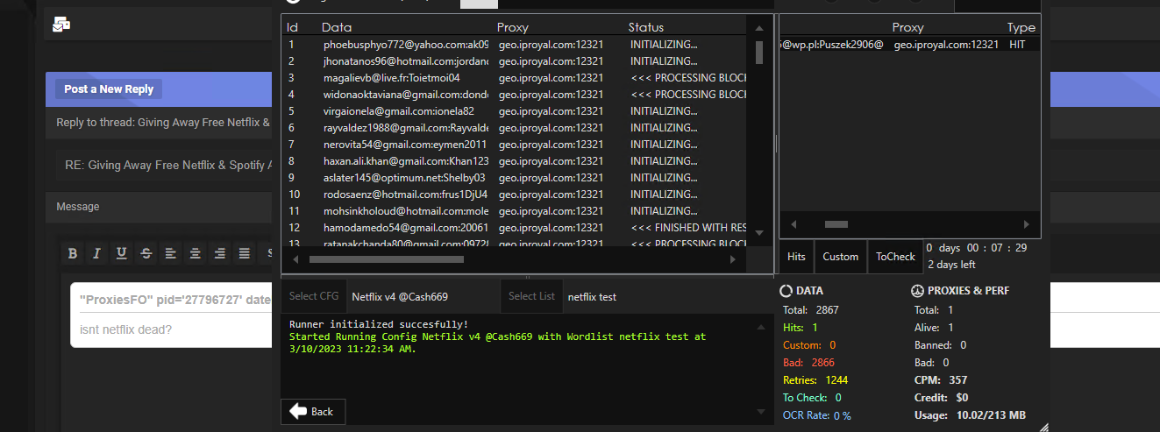1160x432 pixels.
Task: Click the Back arrow icon
Action: 299,411
